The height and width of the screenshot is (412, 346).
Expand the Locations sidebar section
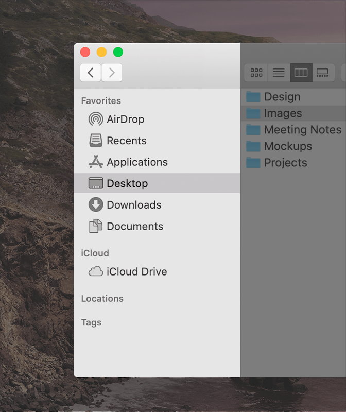pyautogui.click(x=102, y=299)
